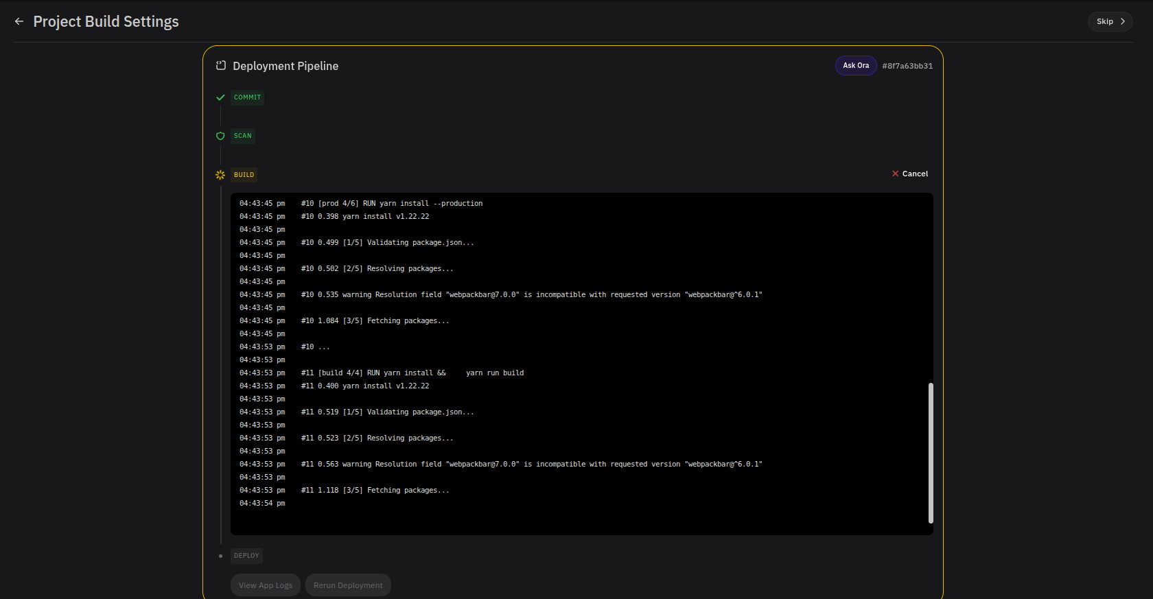
Task: Click the spinning loader icon of the Build stage
Action: (220, 175)
